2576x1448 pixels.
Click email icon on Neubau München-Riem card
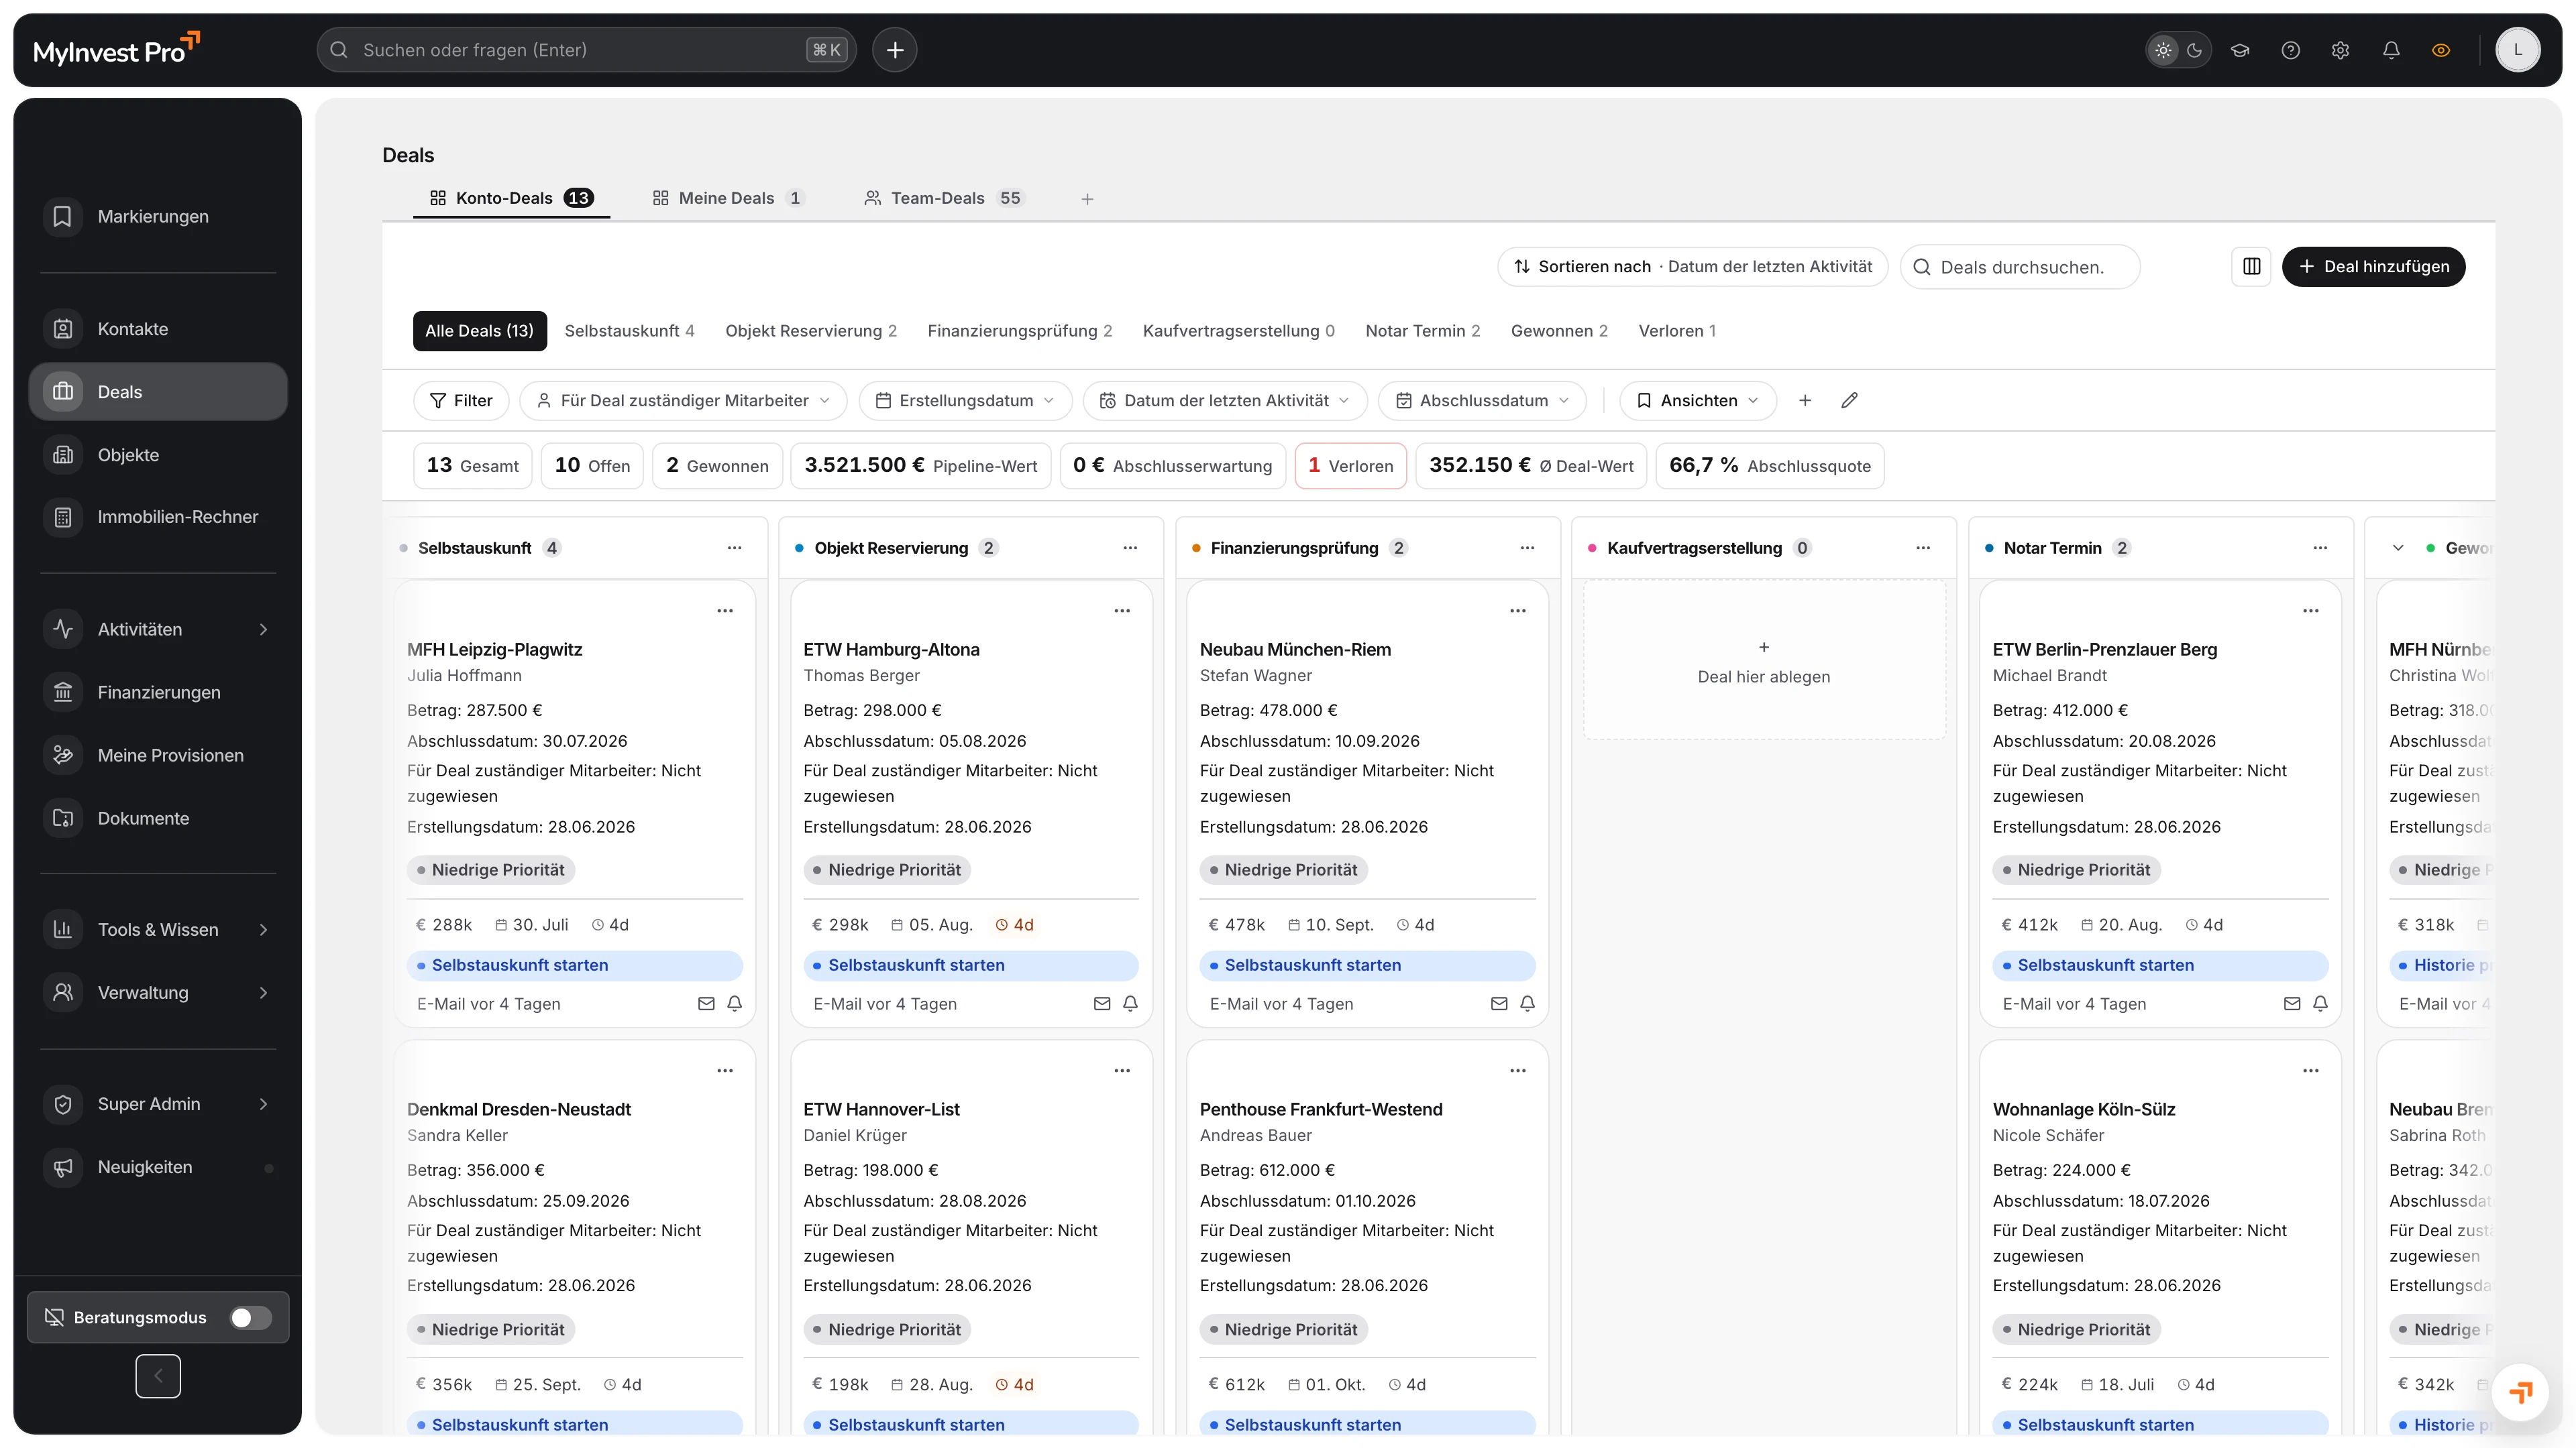coord(1498,1004)
